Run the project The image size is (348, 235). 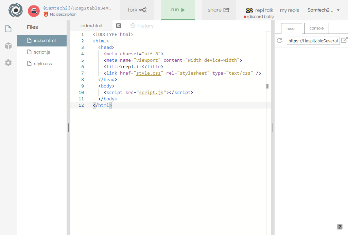click(x=178, y=10)
